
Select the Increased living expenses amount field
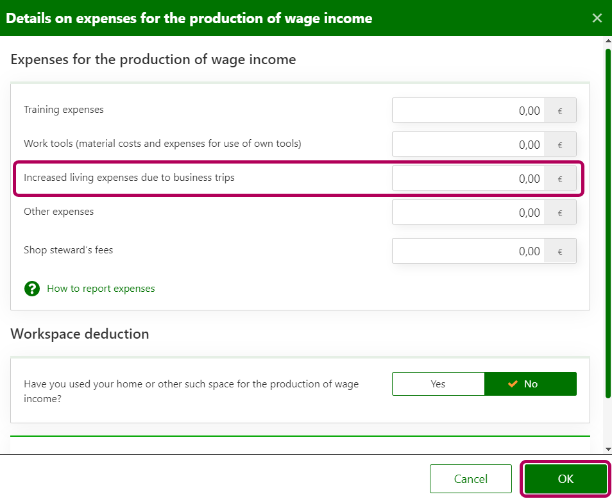tap(468, 178)
